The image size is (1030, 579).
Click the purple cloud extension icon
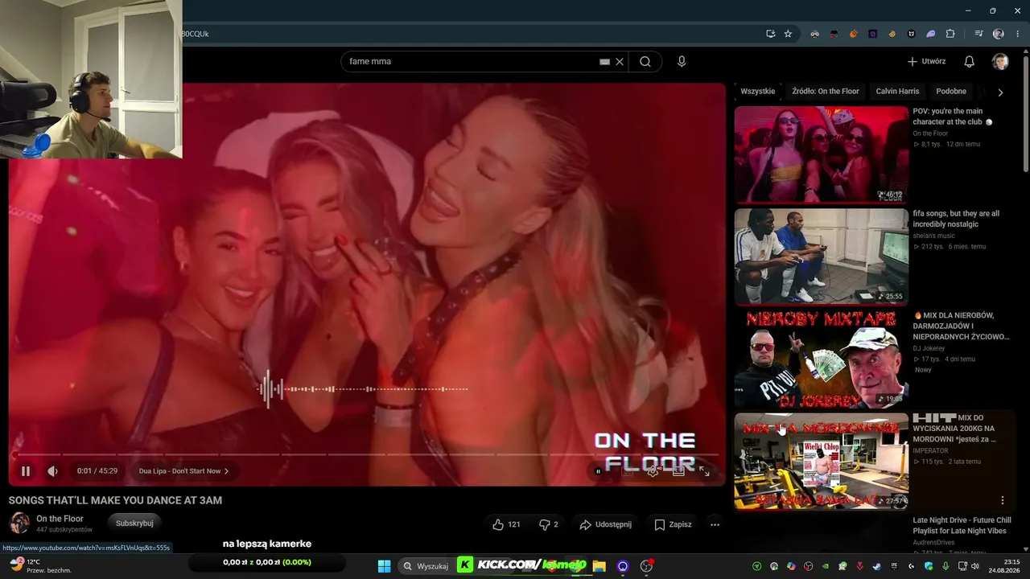pos(931,34)
